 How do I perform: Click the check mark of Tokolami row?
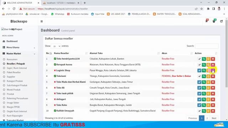tap(199, 76)
